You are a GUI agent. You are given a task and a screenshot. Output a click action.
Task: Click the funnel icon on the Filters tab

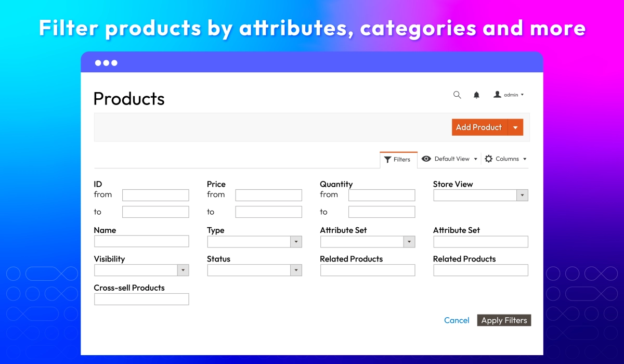tap(387, 159)
